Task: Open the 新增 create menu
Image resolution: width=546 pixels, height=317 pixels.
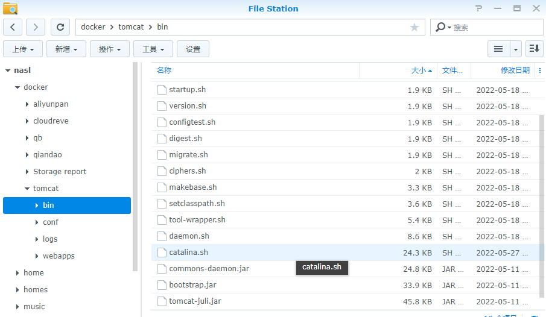Action: (x=66, y=49)
